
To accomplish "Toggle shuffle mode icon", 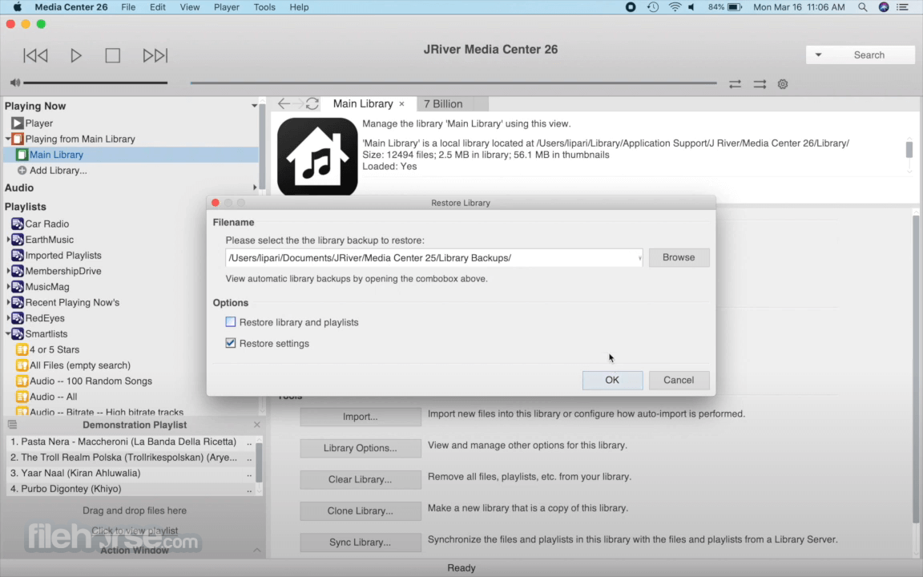I will (x=760, y=84).
